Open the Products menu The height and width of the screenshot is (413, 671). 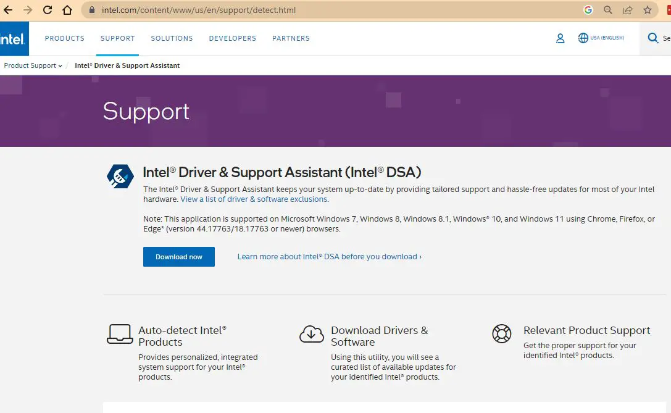[65, 38]
